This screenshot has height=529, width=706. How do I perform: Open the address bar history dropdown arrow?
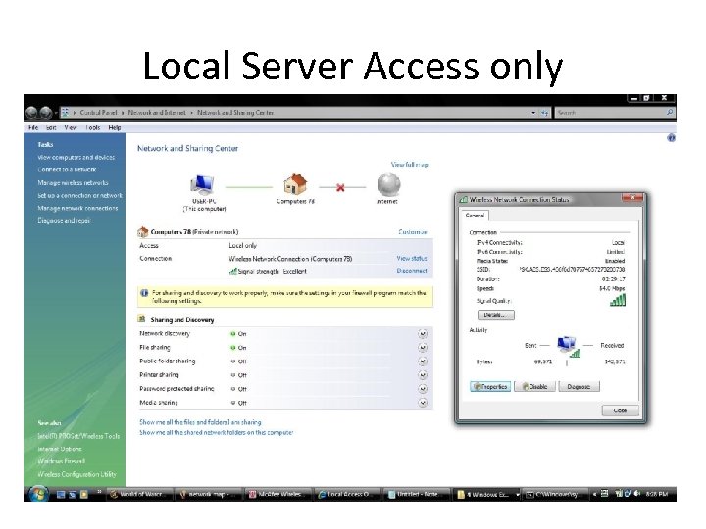[x=533, y=113]
